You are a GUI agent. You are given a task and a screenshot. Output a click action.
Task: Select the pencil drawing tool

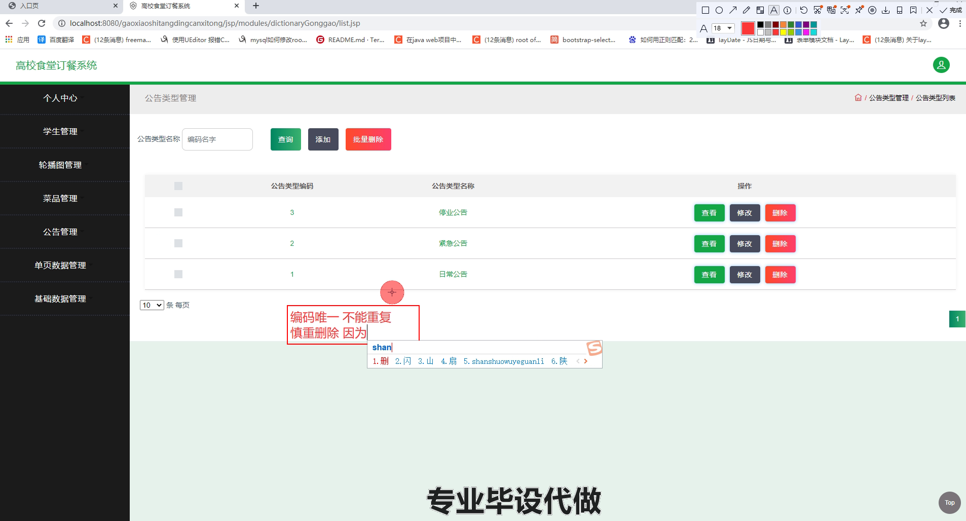(x=747, y=10)
